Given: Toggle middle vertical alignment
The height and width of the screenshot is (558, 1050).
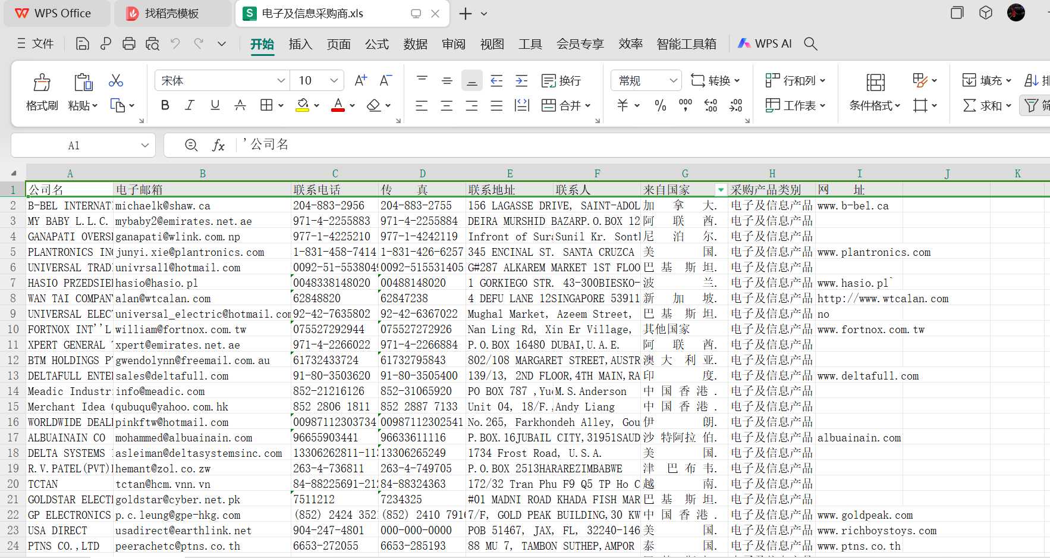Looking at the screenshot, I should [x=447, y=80].
